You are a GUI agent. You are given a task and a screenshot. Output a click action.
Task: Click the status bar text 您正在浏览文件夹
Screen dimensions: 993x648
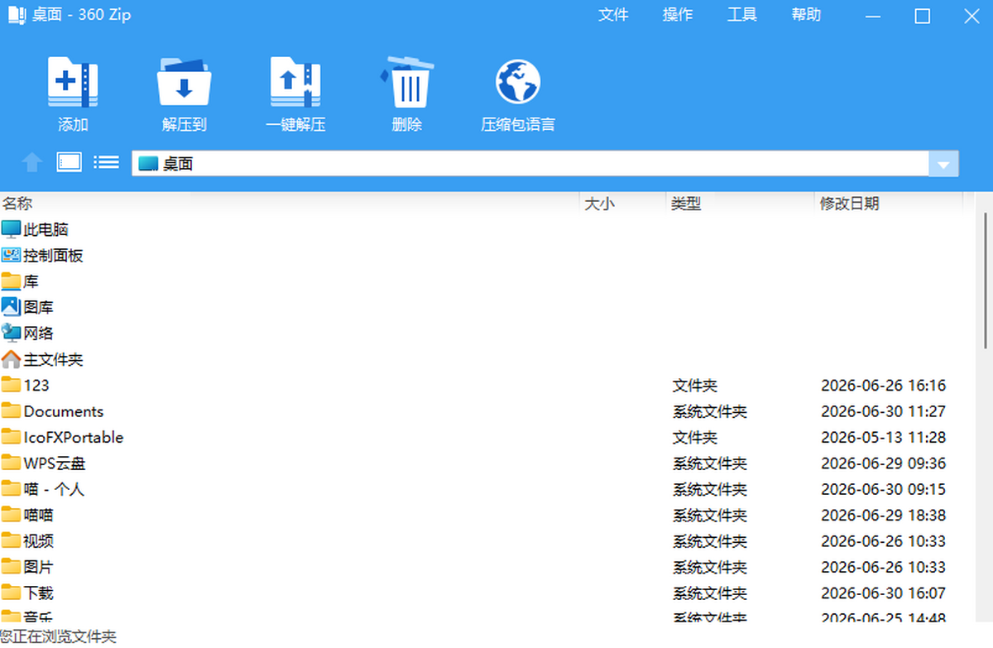click(58, 636)
